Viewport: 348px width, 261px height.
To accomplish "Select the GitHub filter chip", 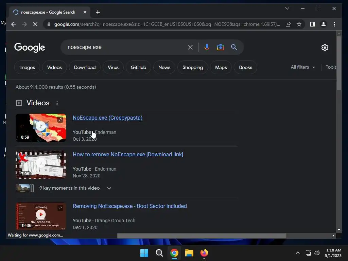I will pyautogui.click(x=138, y=67).
